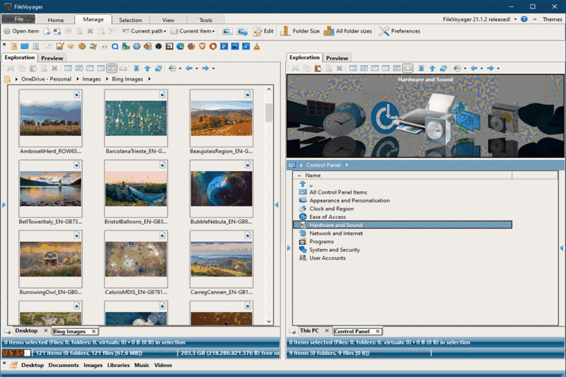Click blue up-arrow in right pane toolbar
This screenshot has height=377, width=566.
[x=432, y=69]
